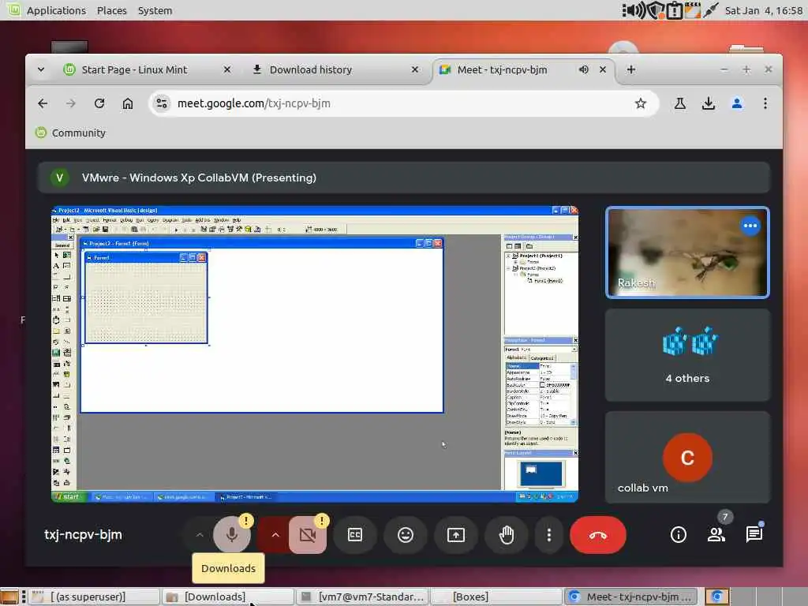Click the Meet - txj-ncpv-bjm taskbar entry
The height and width of the screenshot is (606, 808).
tap(630, 597)
